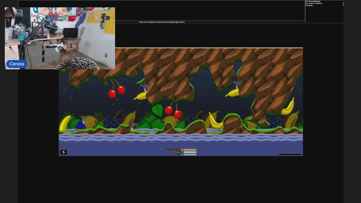Click the cherries below the central rock
The width and height of the screenshot is (361, 203).
[x=173, y=111]
